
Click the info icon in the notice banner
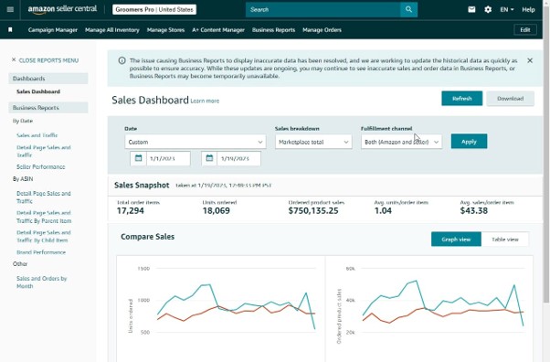[122, 60]
